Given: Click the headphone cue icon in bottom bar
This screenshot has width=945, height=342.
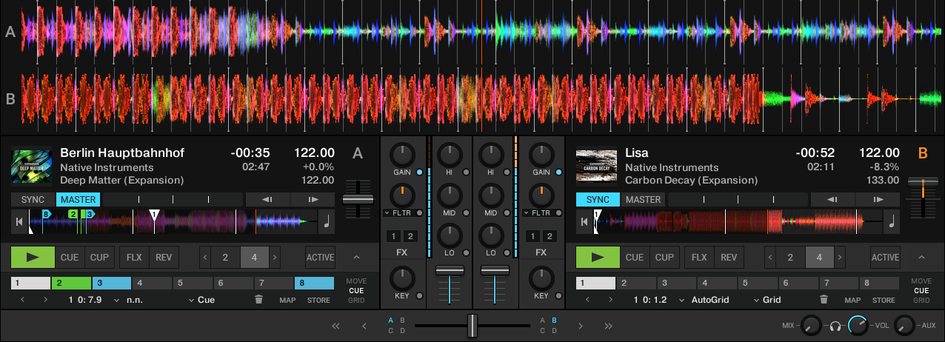Looking at the screenshot, I should (x=835, y=326).
